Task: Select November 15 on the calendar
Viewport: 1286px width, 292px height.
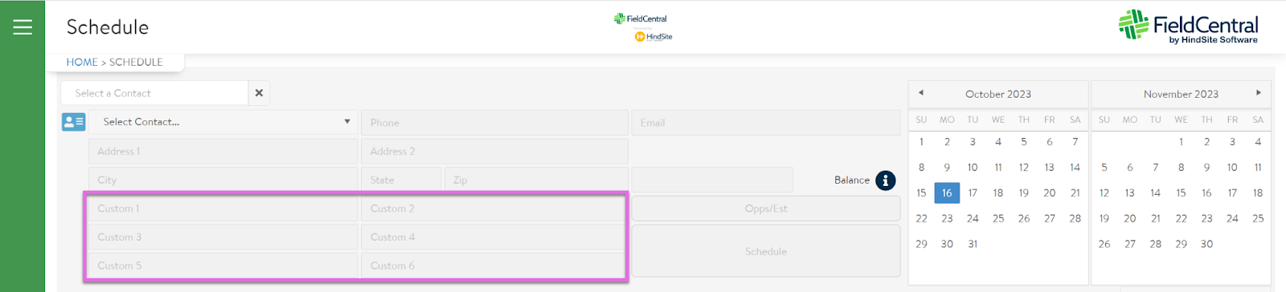Action: pos(1181,193)
